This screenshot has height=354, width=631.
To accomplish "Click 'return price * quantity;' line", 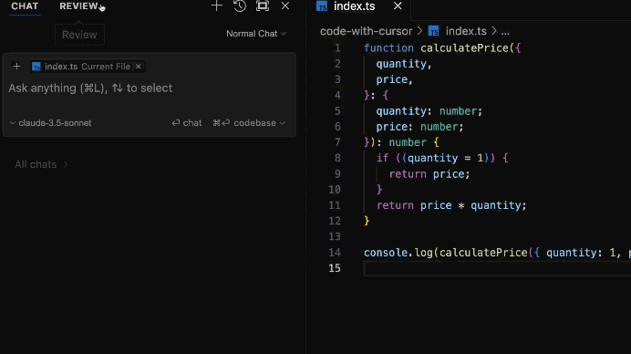I will (x=451, y=205).
